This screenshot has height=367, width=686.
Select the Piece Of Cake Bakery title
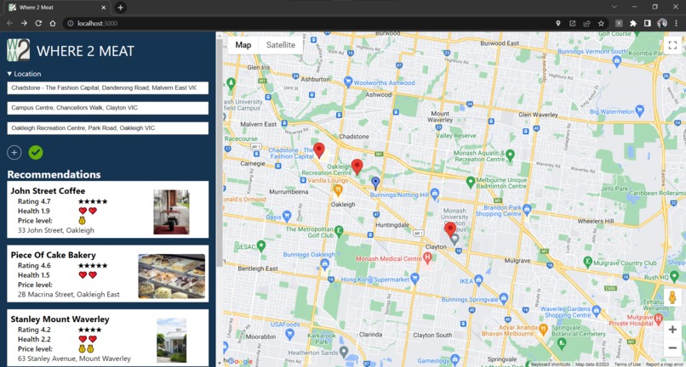(x=53, y=255)
